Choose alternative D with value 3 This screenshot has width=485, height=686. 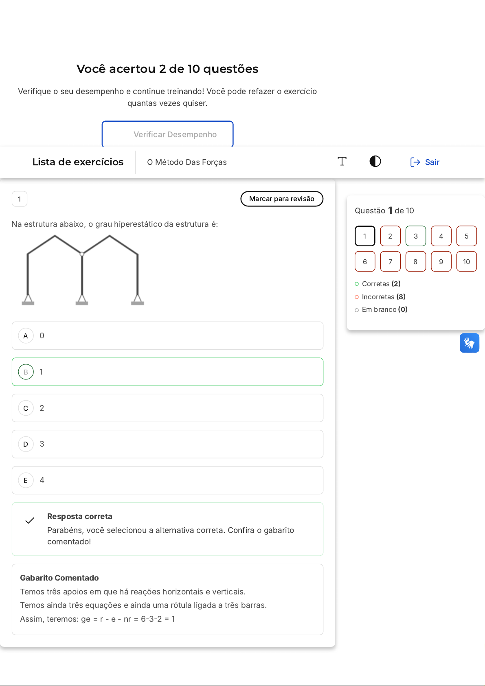pyautogui.click(x=26, y=444)
